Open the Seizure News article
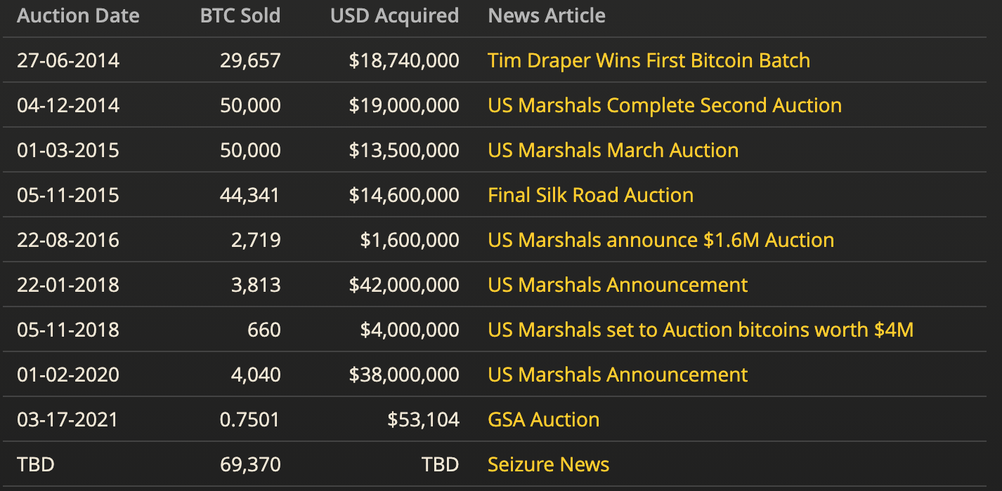This screenshot has height=491, width=1002. coord(548,464)
